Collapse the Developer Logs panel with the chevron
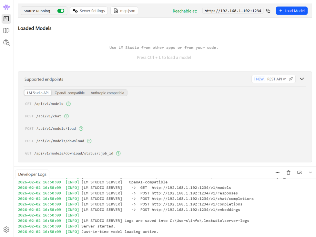This screenshot has height=237, width=316. pos(311,173)
